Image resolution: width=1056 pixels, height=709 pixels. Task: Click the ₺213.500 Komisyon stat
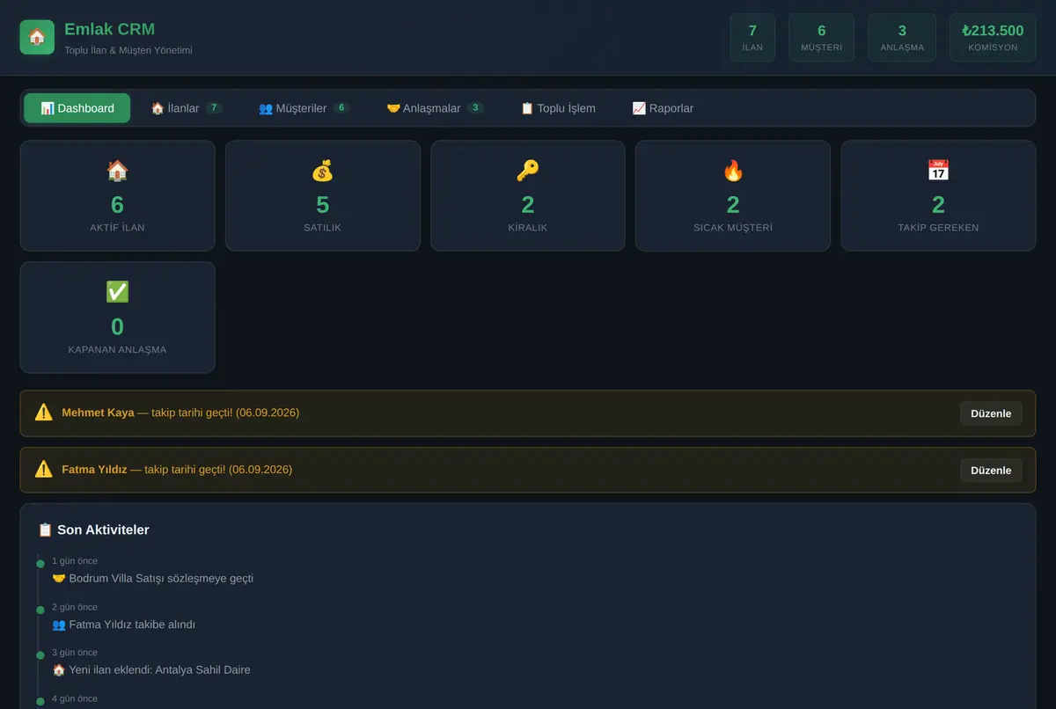(993, 38)
